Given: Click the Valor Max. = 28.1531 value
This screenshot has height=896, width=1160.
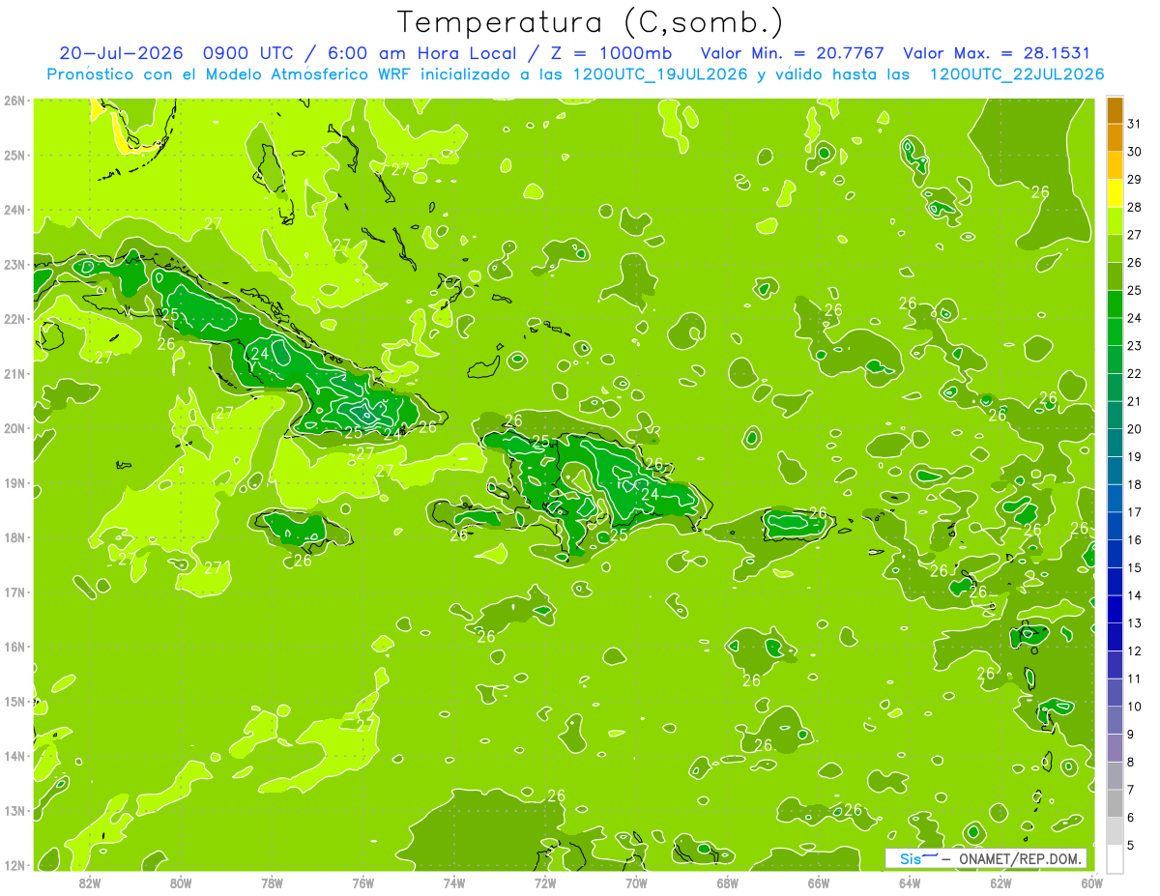Looking at the screenshot, I should pos(996,53).
